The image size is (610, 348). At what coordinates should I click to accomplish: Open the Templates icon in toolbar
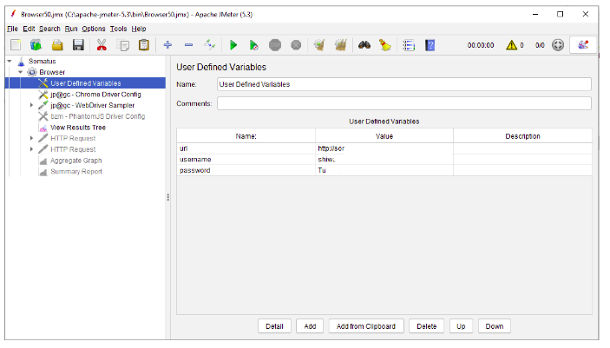(x=36, y=45)
